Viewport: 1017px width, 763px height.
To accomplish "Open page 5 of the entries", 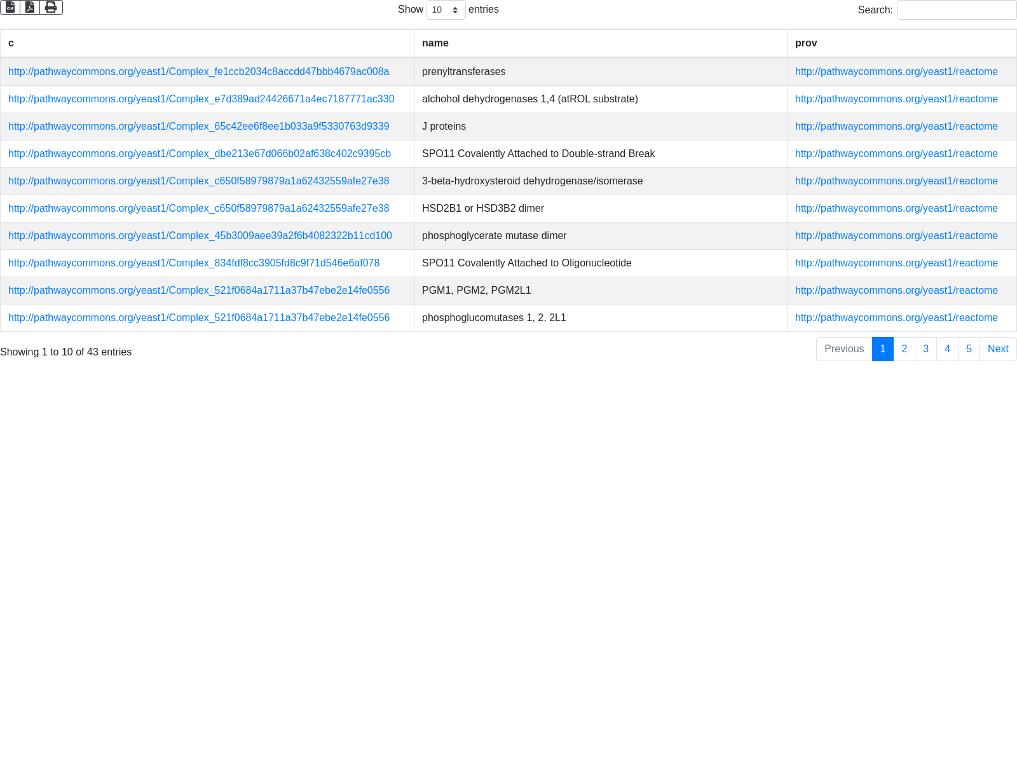I will [x=969, y=349].
